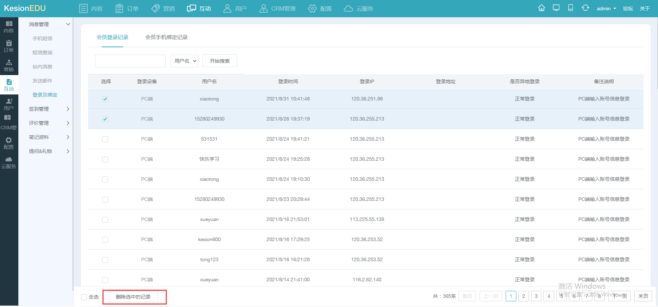658x307 pixels.
Task: Click the home icon in top bar
Action: (x=541, y=8)
